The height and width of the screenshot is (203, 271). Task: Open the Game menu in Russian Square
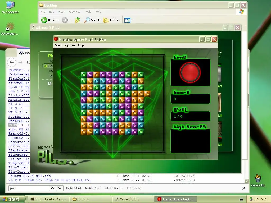[58, 45]
